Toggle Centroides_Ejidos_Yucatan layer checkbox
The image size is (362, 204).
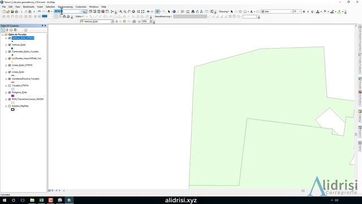pos(10,52)
